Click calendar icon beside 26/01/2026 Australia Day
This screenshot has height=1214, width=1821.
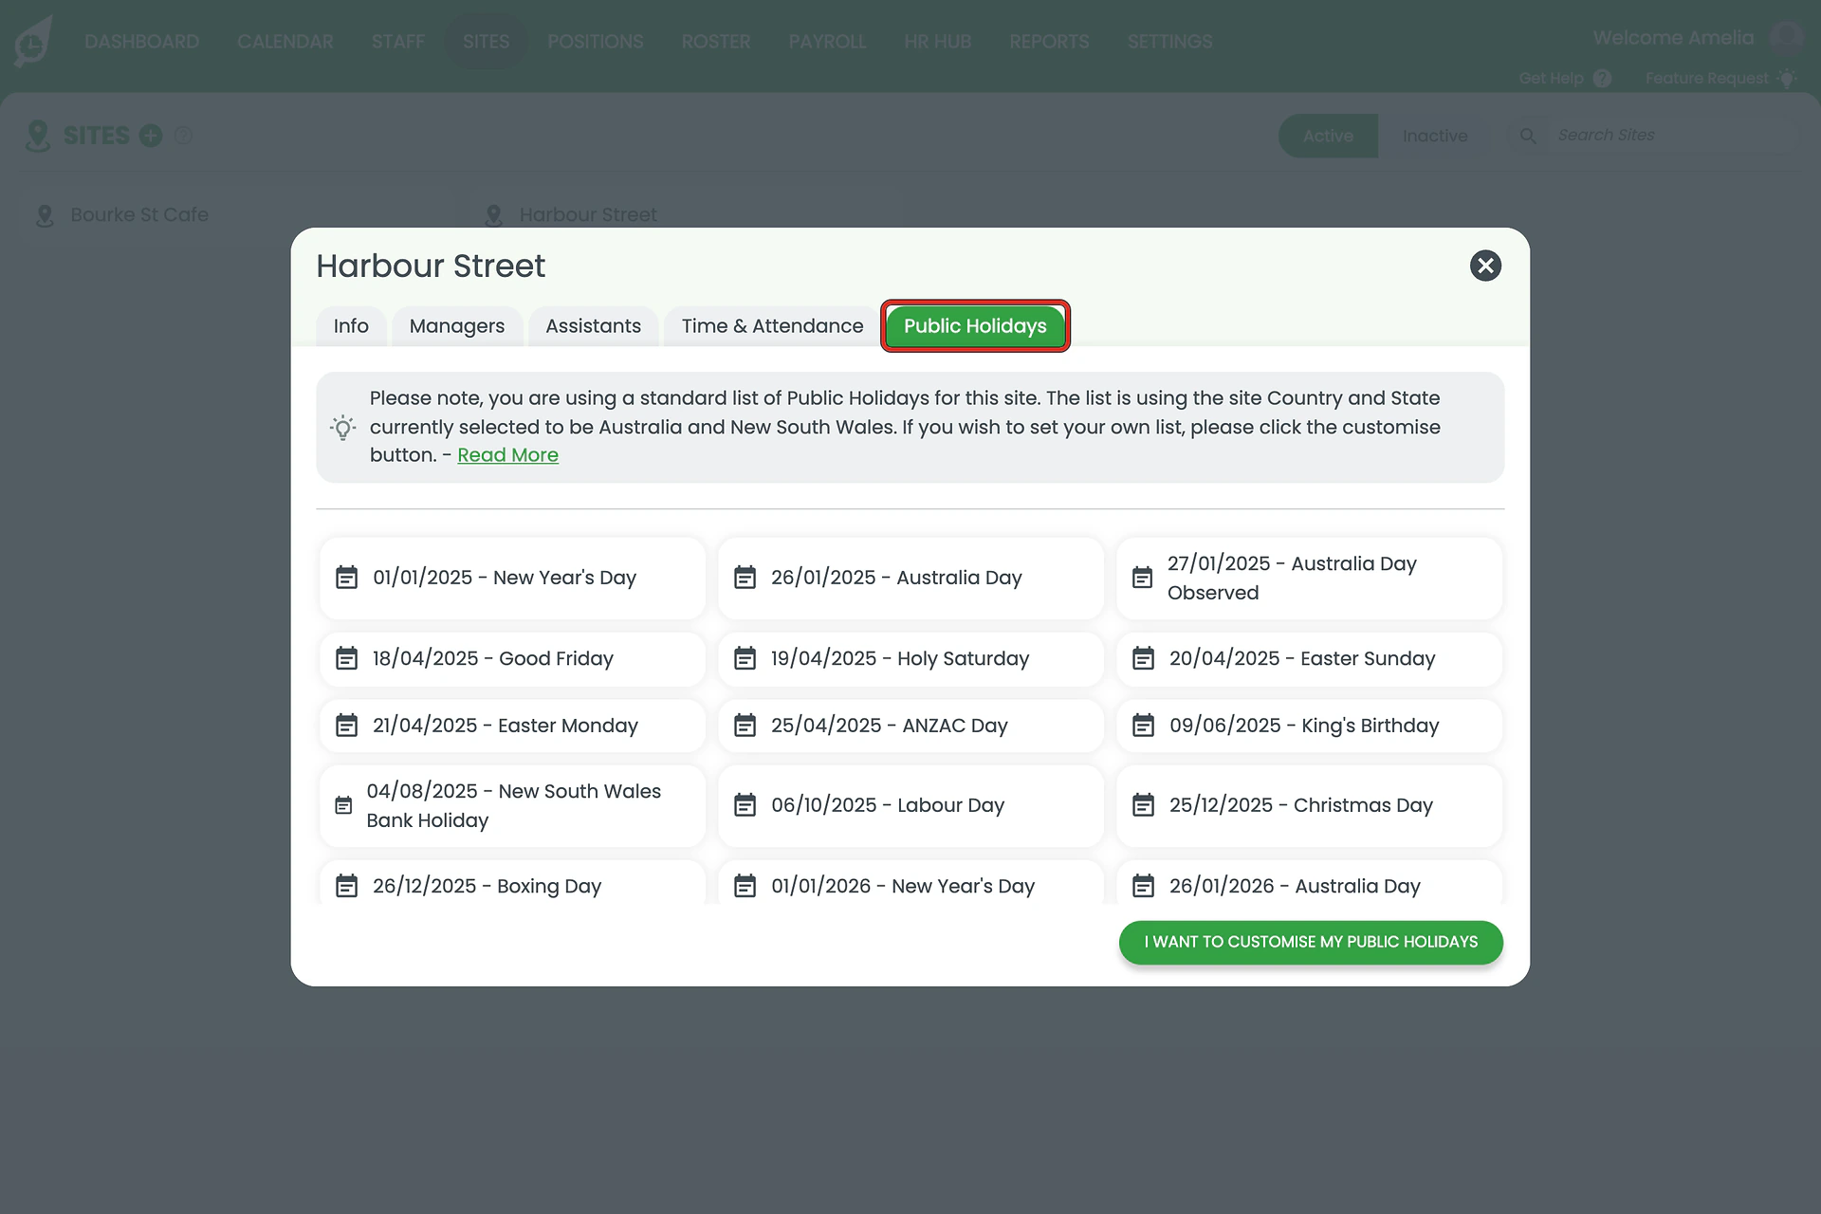point(1144,886)
